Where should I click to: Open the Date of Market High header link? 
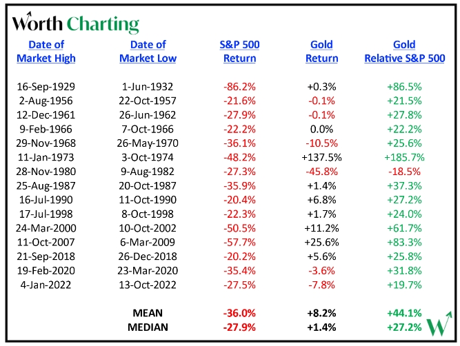click(x=46, y=52)
